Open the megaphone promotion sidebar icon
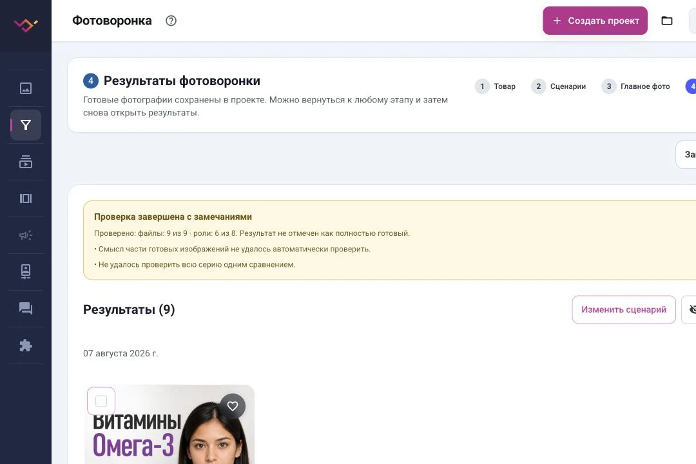696x464 pixels. 26,235
